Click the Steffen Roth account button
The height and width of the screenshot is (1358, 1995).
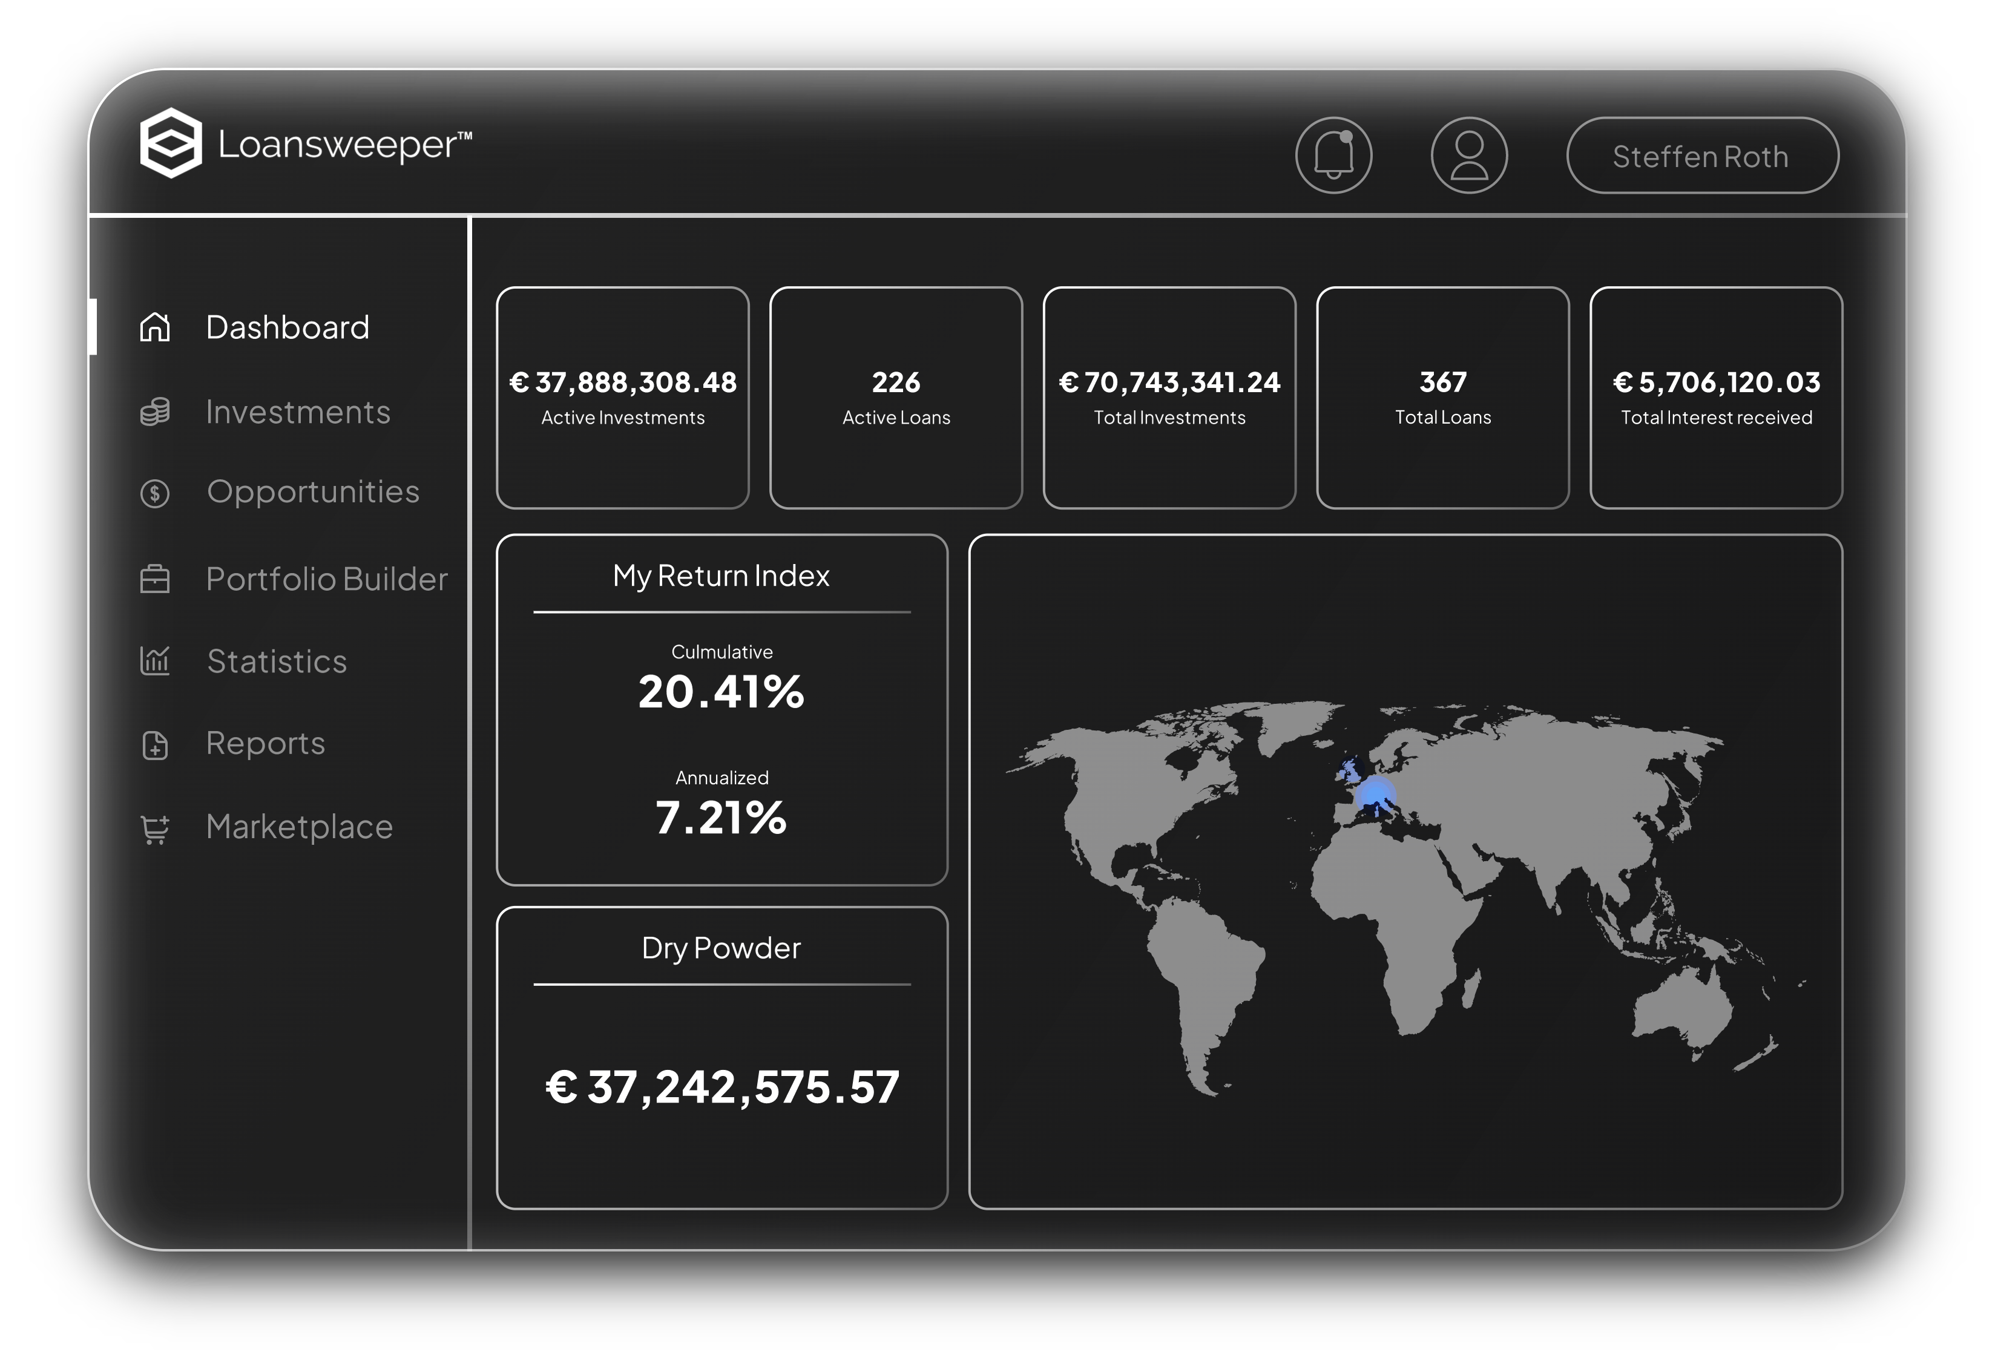click(x=1702, y=156)
